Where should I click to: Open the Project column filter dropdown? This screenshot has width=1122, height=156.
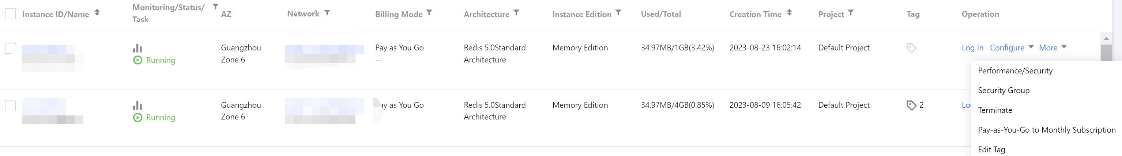(x=851, y=12)
